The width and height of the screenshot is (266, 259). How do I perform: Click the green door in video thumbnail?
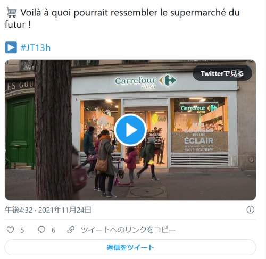click(21, 131)
